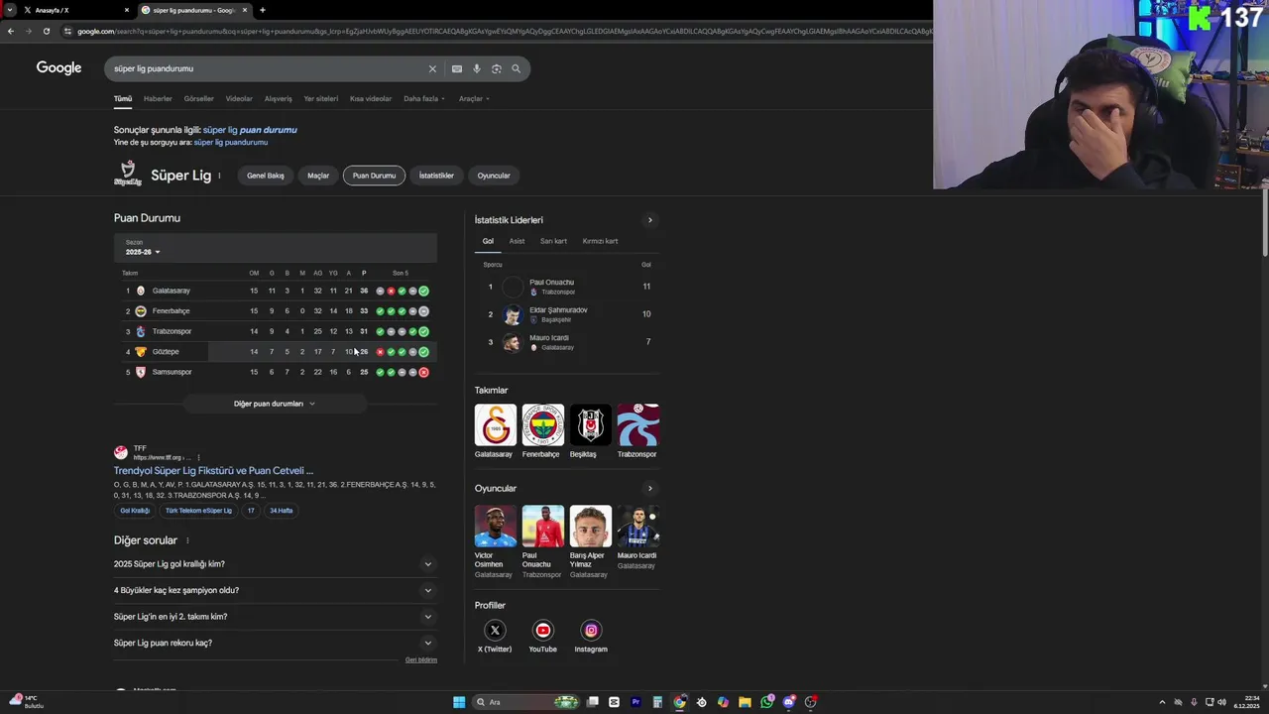Select Paul Onuachu in goal leaders

pos(567,287)
